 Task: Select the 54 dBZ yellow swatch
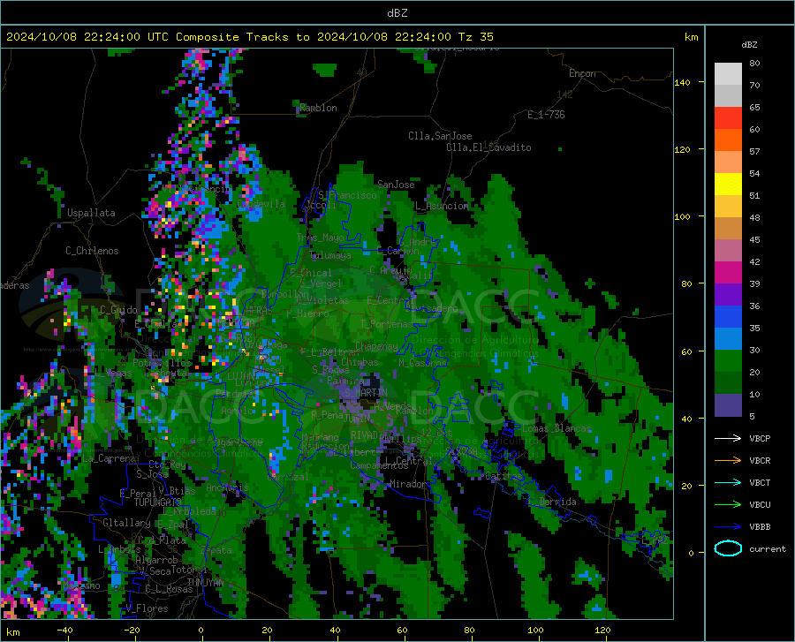coord(728,185)
